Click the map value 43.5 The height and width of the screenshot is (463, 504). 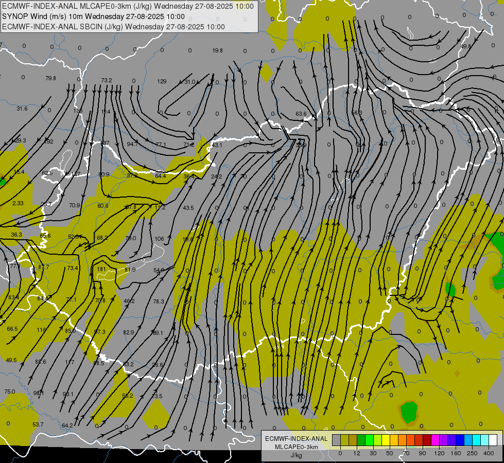click(188, 208)
